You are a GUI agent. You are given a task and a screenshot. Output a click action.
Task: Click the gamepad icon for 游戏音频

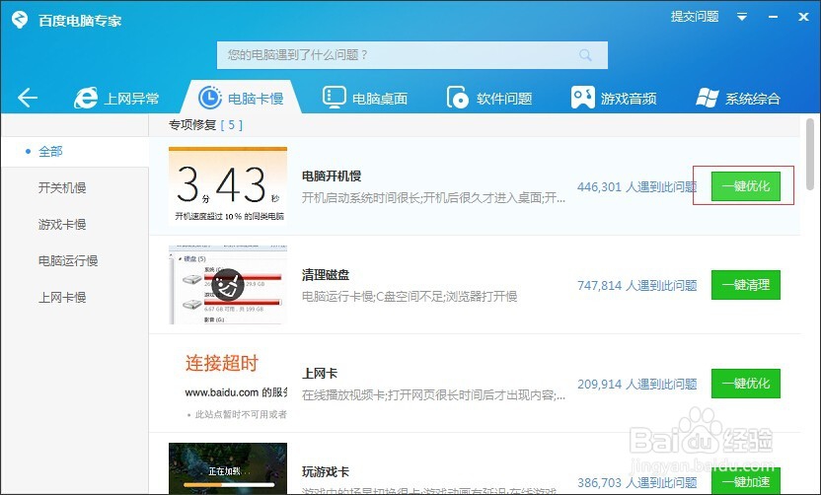[582, 98]
